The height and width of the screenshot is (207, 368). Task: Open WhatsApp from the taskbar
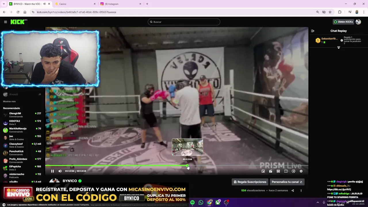201,202
